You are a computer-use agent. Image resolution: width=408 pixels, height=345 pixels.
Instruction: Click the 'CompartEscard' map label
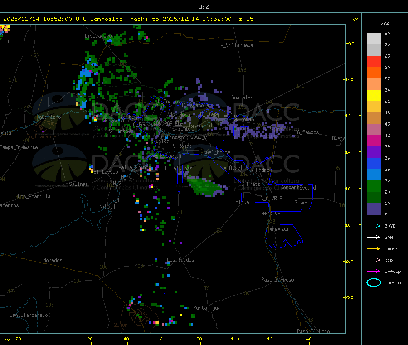click(x=298, y=188)
